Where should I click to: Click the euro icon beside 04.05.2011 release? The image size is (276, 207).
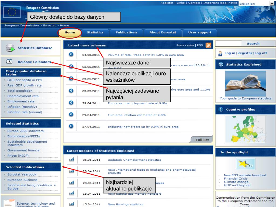[71, 54]
